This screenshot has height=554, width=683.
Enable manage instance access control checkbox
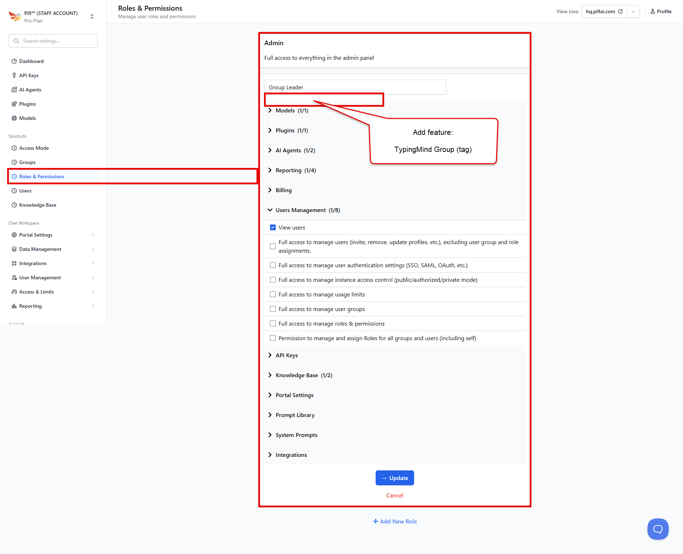[273, 280]
